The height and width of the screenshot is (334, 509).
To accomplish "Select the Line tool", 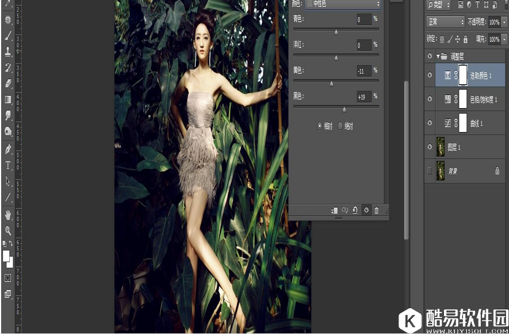I will coord(8,196).
